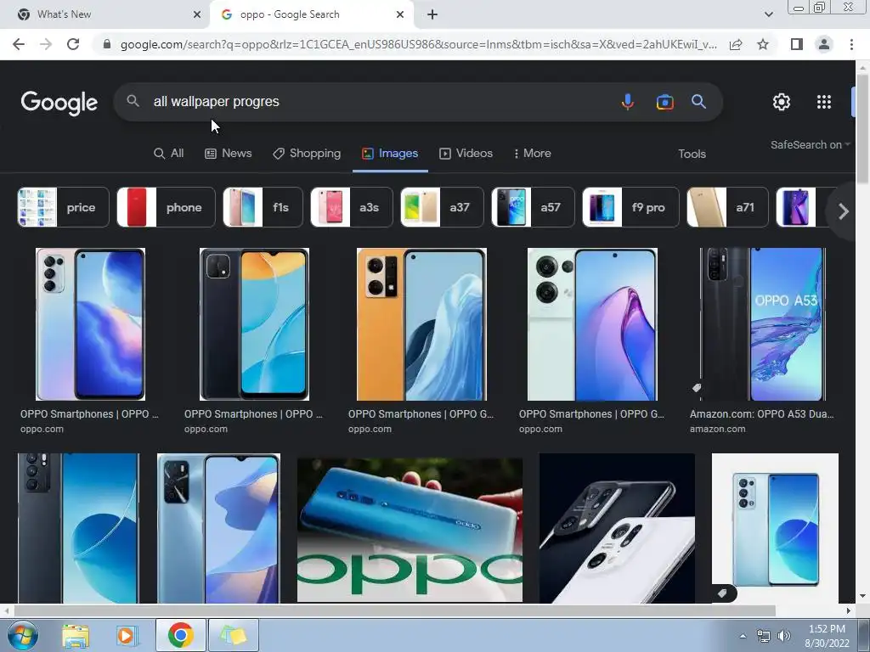Image resolution: width=870 pixels, height=652 pixels.
Task: Reload the page with refresh icon
Action: (73, 44)
